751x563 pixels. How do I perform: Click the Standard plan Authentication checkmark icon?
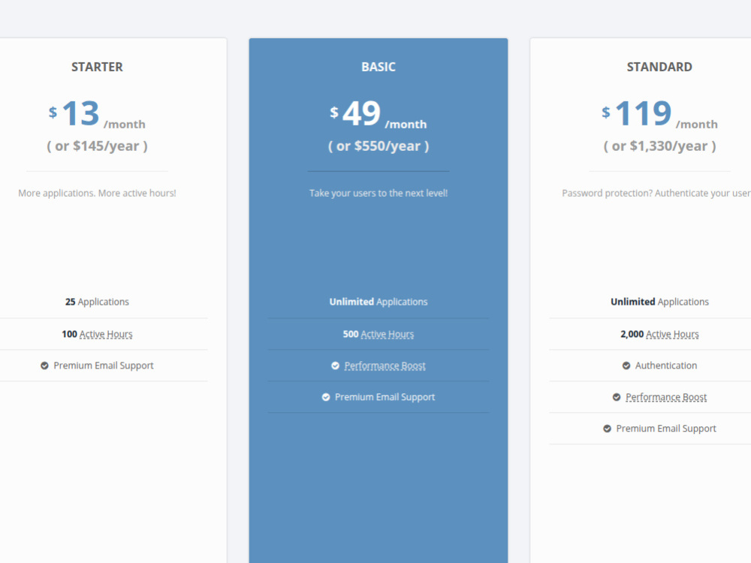click(626, 366)
